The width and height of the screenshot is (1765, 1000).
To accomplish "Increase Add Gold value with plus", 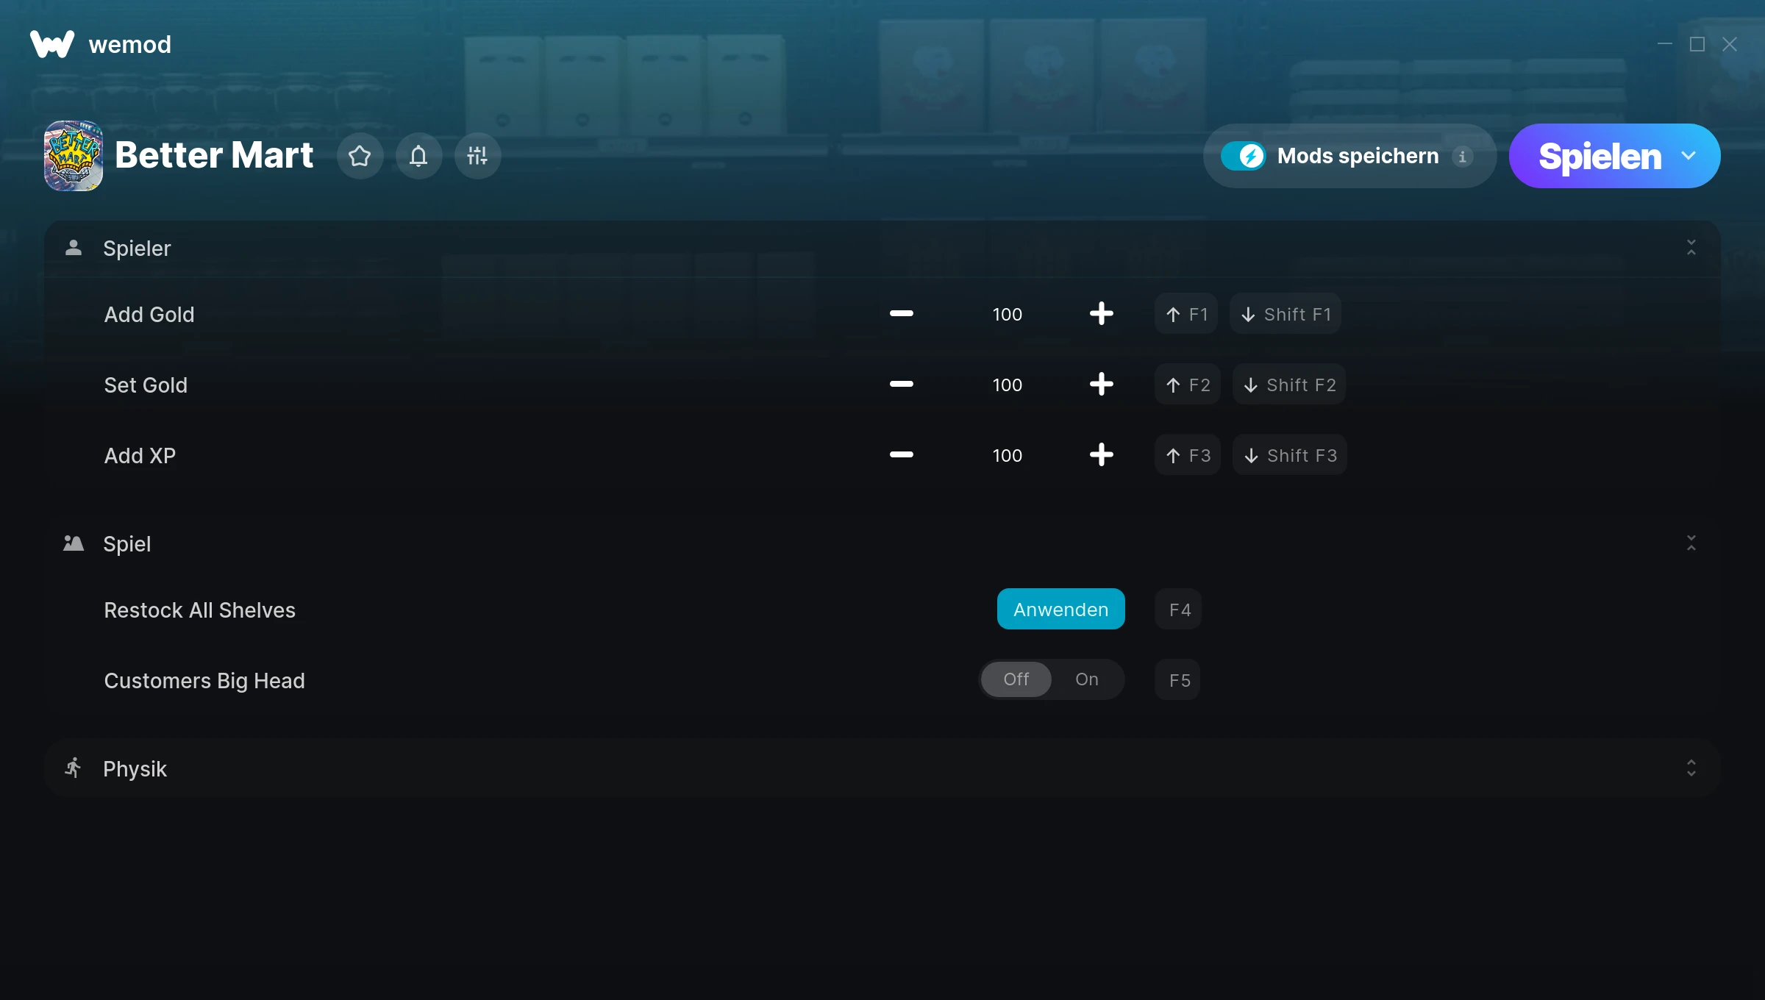I will click(x=1101, y=314).
